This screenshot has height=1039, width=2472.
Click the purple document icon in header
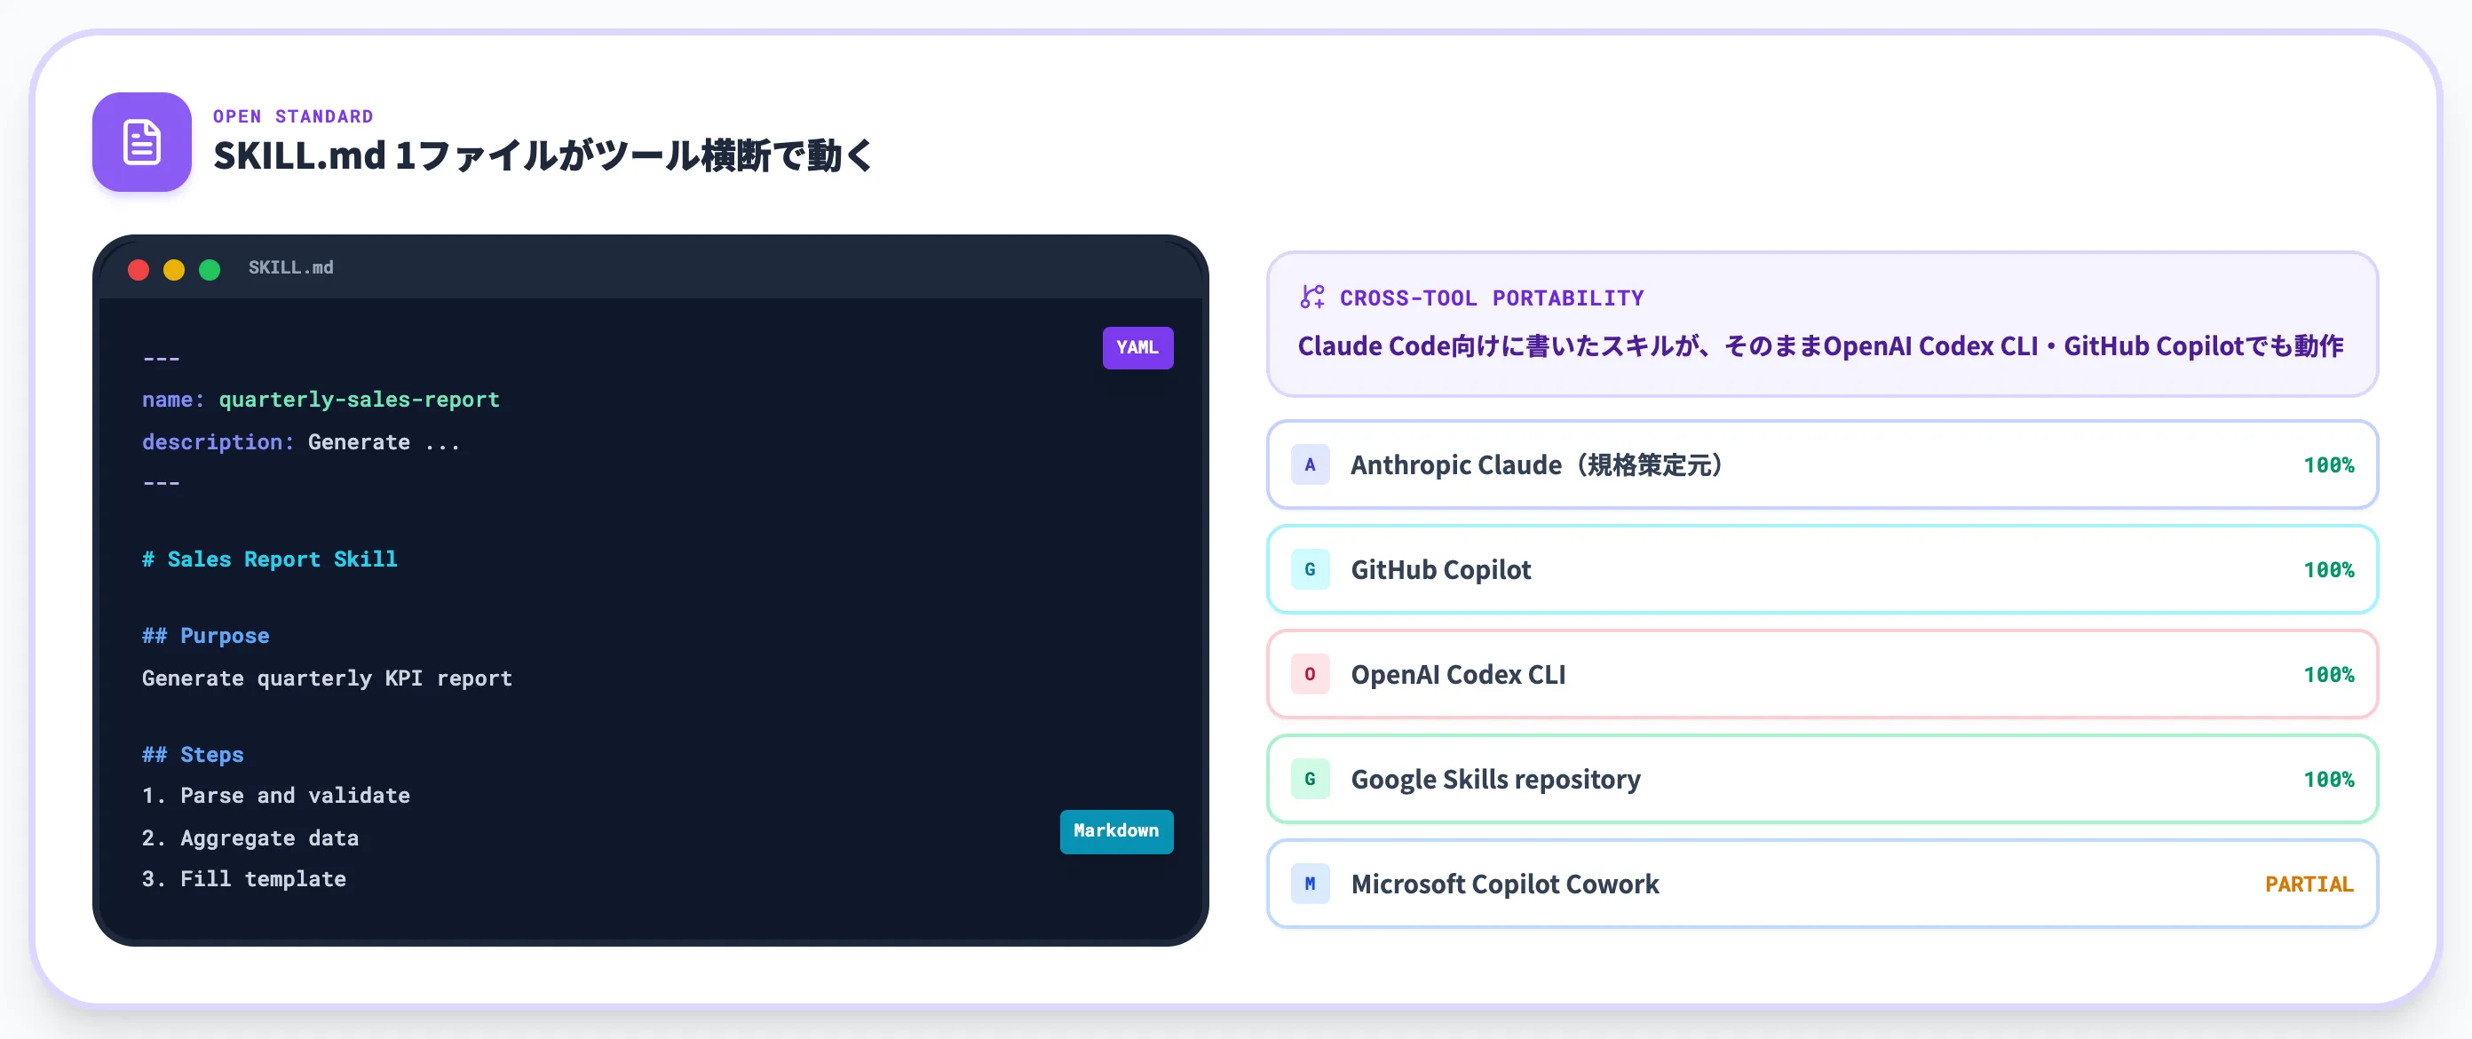142,142
